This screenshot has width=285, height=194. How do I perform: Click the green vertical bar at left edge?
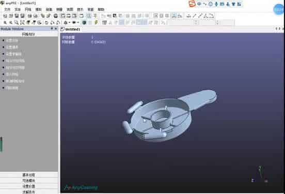pyautogui.click(x=1, y=144)
